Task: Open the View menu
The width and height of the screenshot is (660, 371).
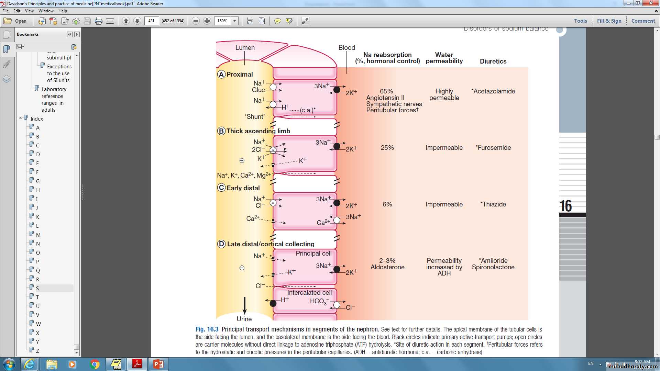Action: 29,11
